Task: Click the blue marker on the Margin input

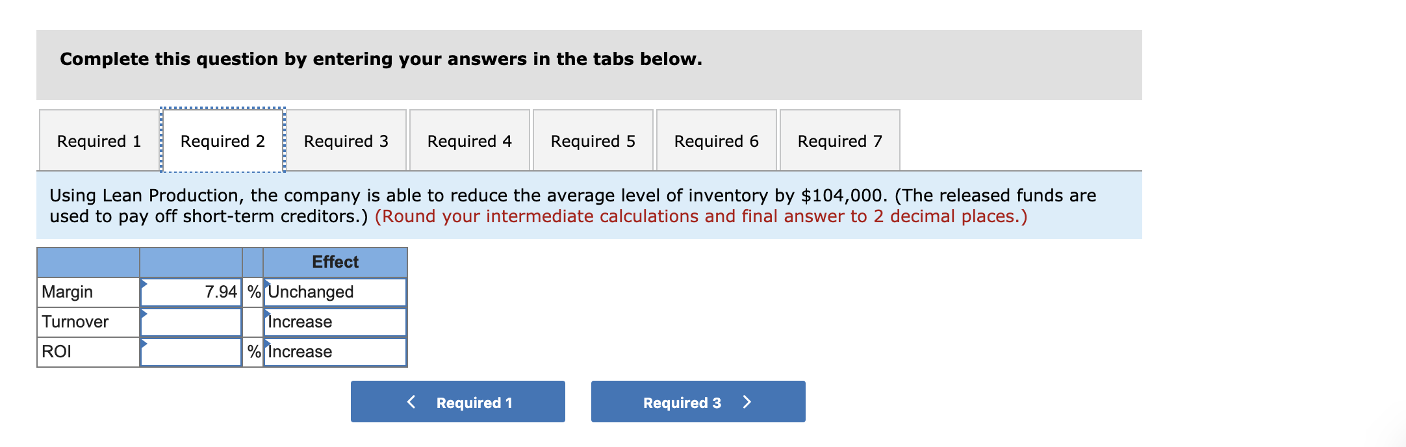Action: click(143, 284)
